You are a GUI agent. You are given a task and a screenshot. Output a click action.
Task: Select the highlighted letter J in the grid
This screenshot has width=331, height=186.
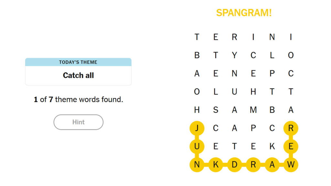pos(196,128)
